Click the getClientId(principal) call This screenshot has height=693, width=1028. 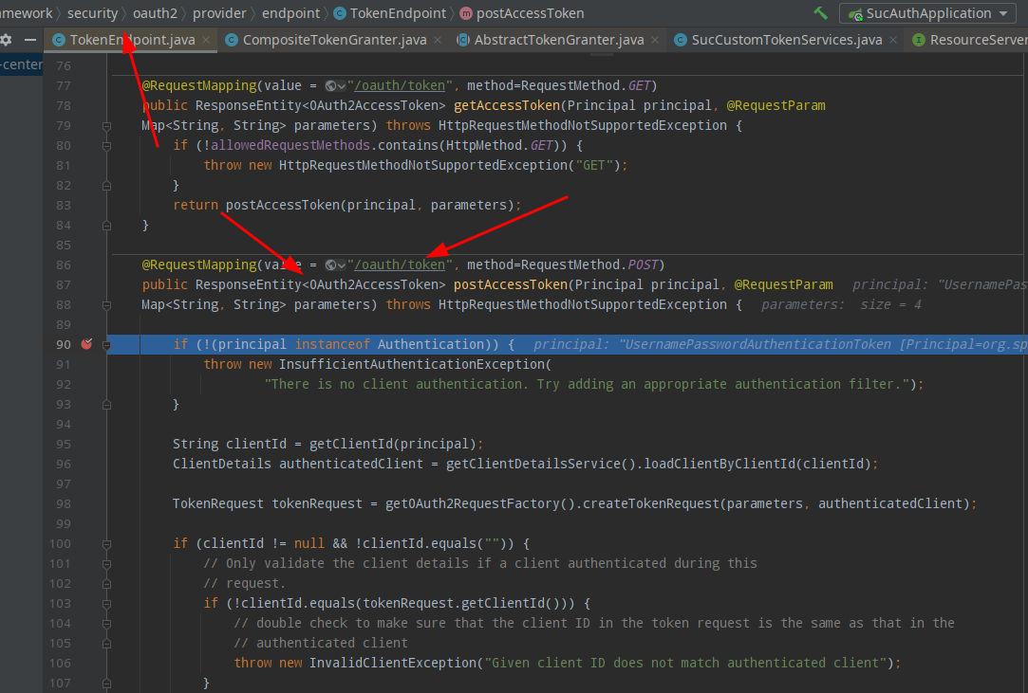tap(393, 444)
